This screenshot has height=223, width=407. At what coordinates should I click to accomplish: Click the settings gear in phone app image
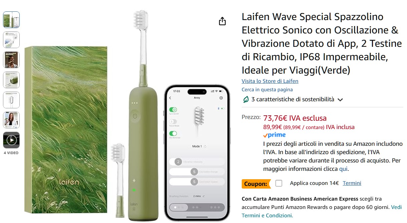tap(221, 98)
